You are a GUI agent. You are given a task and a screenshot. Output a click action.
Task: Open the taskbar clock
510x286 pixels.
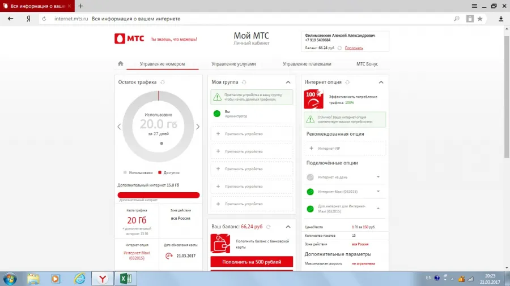click(x=490, y=279)
